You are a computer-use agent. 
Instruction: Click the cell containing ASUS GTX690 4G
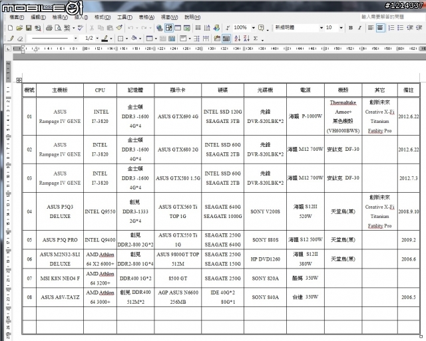[x=178, y=116]
